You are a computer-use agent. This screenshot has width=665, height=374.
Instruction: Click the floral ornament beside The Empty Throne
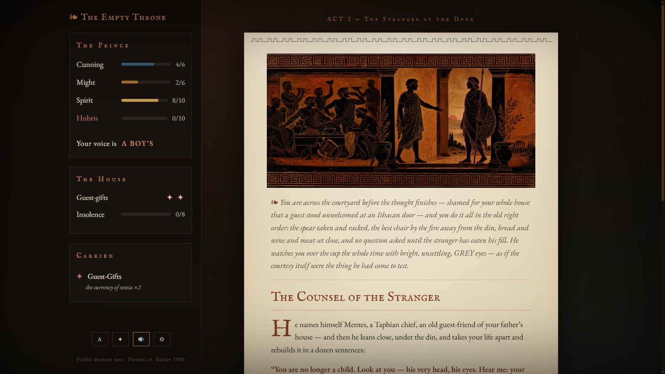(74, 17)
